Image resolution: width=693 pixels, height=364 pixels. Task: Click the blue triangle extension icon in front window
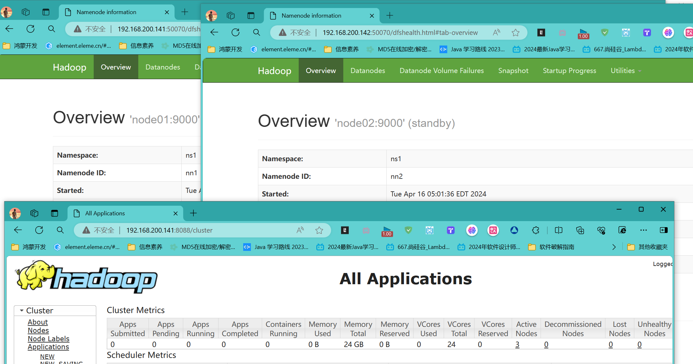(x=514, y=230)
